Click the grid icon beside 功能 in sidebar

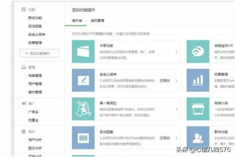23,9
